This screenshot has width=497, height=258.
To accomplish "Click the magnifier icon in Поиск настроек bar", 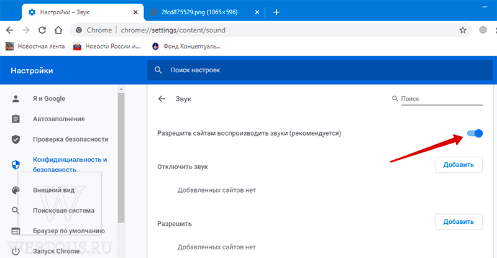I will (x=158, y=70).
